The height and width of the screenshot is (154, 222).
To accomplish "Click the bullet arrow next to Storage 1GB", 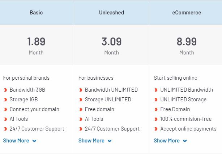I will click(x=5, y=100).
